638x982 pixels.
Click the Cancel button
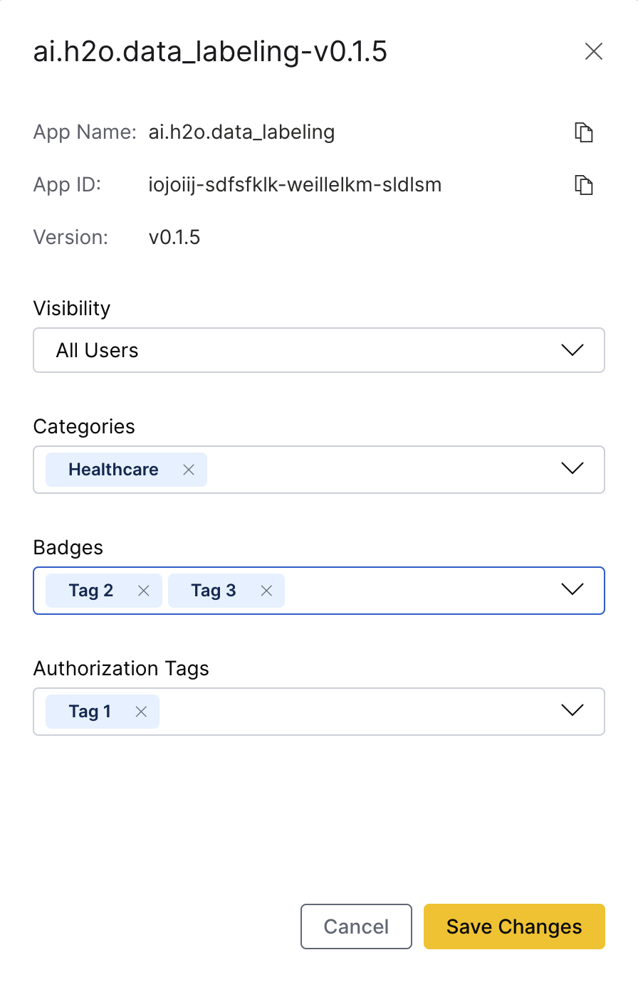(x=356, y=926)
